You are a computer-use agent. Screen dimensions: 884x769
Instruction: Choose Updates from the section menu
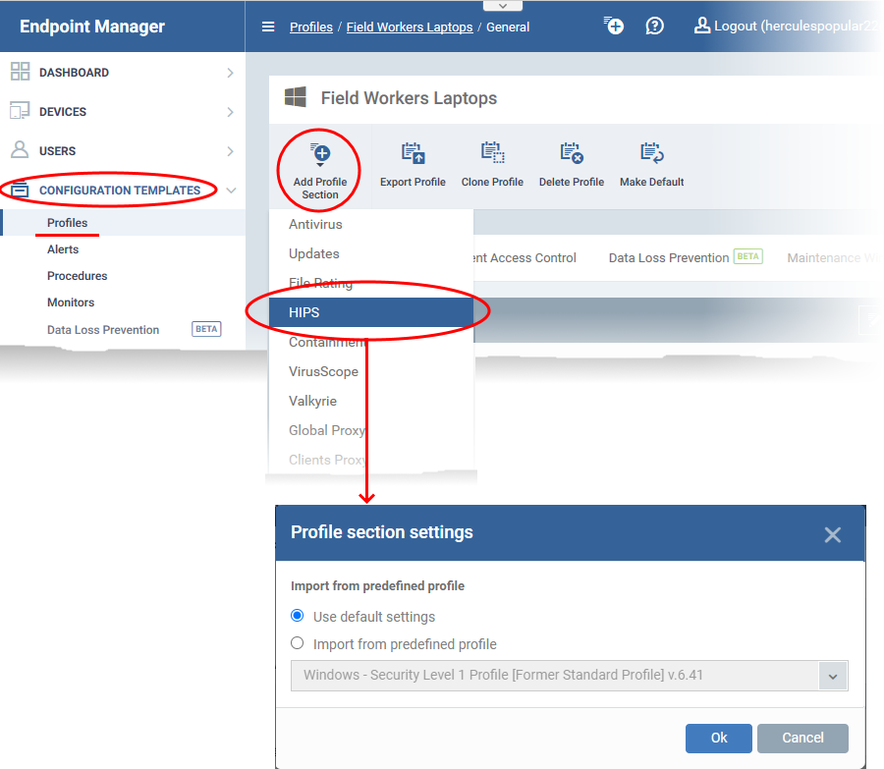(x=371, y=253)
